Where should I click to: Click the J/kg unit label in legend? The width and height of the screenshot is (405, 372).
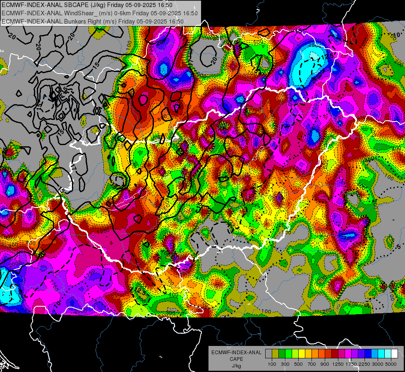236,366
